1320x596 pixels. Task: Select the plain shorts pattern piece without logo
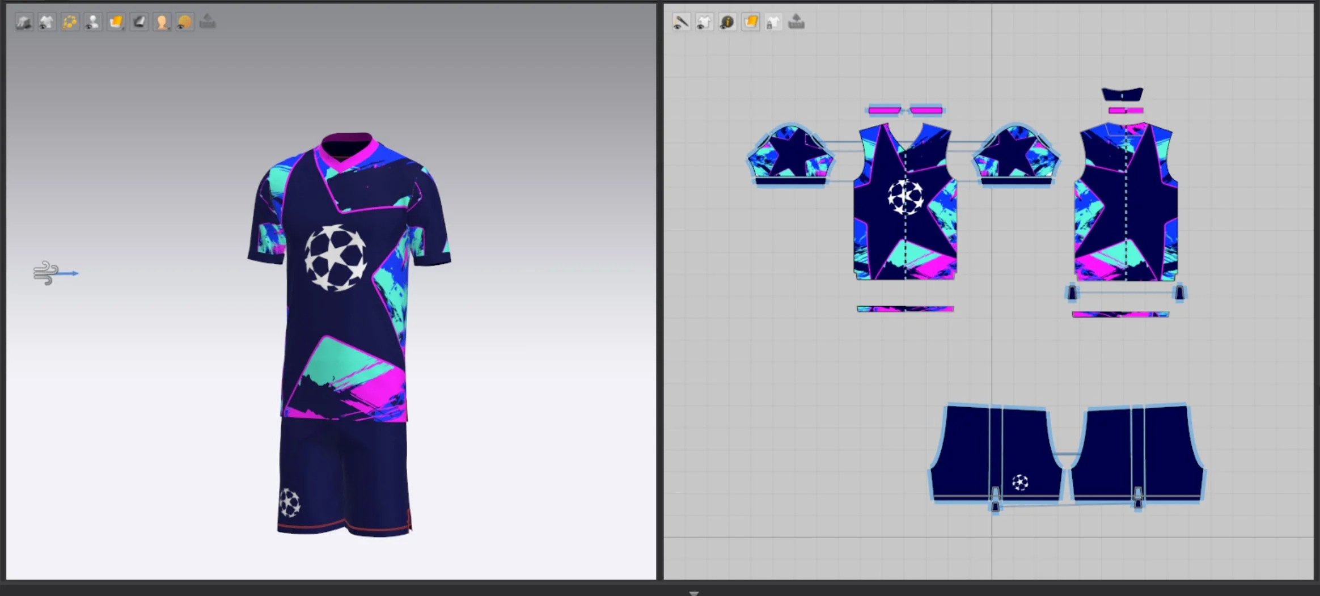coord(1137,453)
